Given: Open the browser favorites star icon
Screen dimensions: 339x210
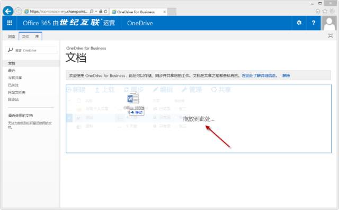Looking at the screenshot, I should (325, 11).
